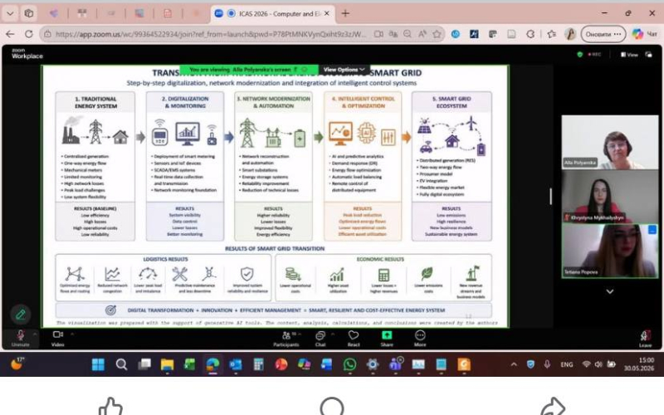Leave the Zoom meeting
This screenshot has width=664, height=415.
645,339
